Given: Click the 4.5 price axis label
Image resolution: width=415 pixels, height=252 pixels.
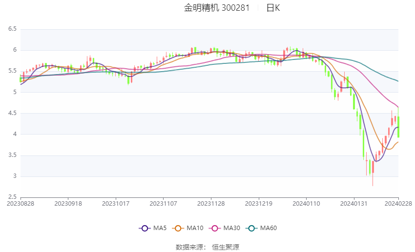Looking at the screenshot, I should click(12, 113).
